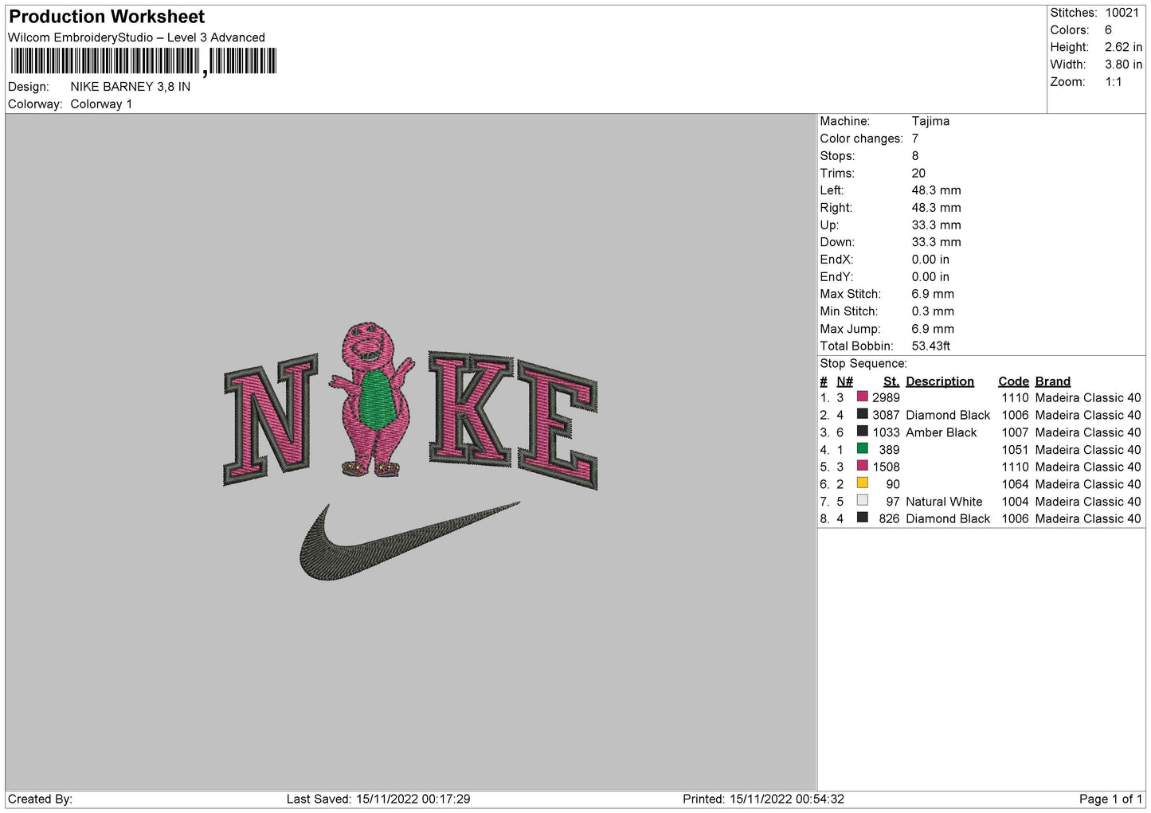Click the black swatch beside Diamond Black 826

click(x=862, y=518)
